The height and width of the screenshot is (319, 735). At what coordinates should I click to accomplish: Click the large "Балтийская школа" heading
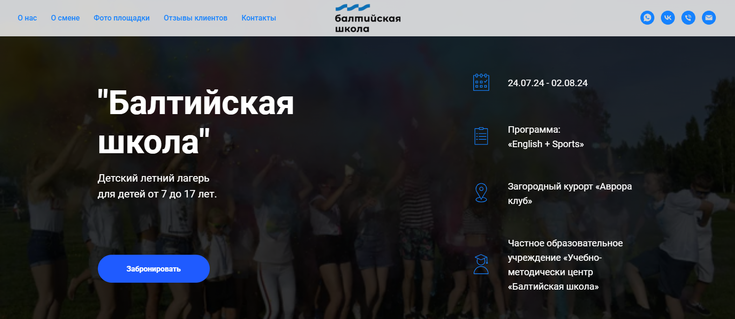coord(196,122)
